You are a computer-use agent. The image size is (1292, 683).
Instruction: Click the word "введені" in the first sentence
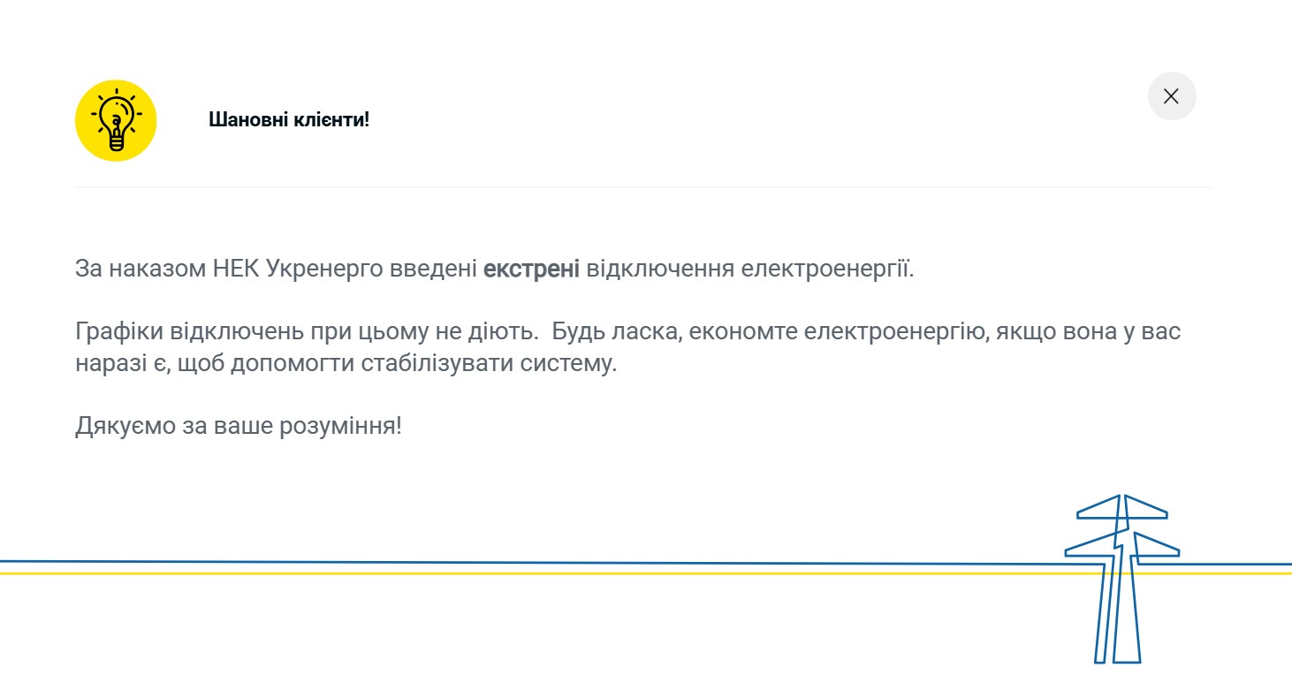coord(433,268)
